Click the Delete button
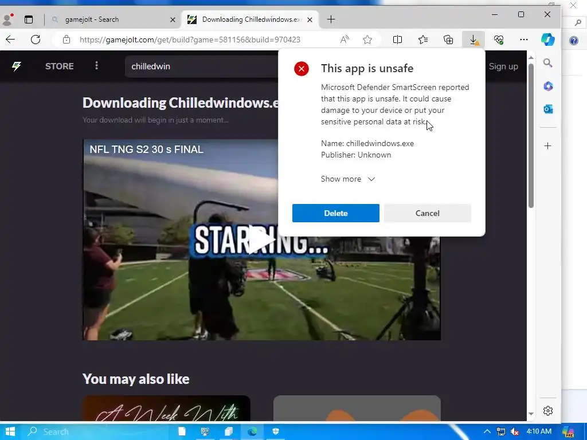This screenshot has width=587, height=440. 336,213
